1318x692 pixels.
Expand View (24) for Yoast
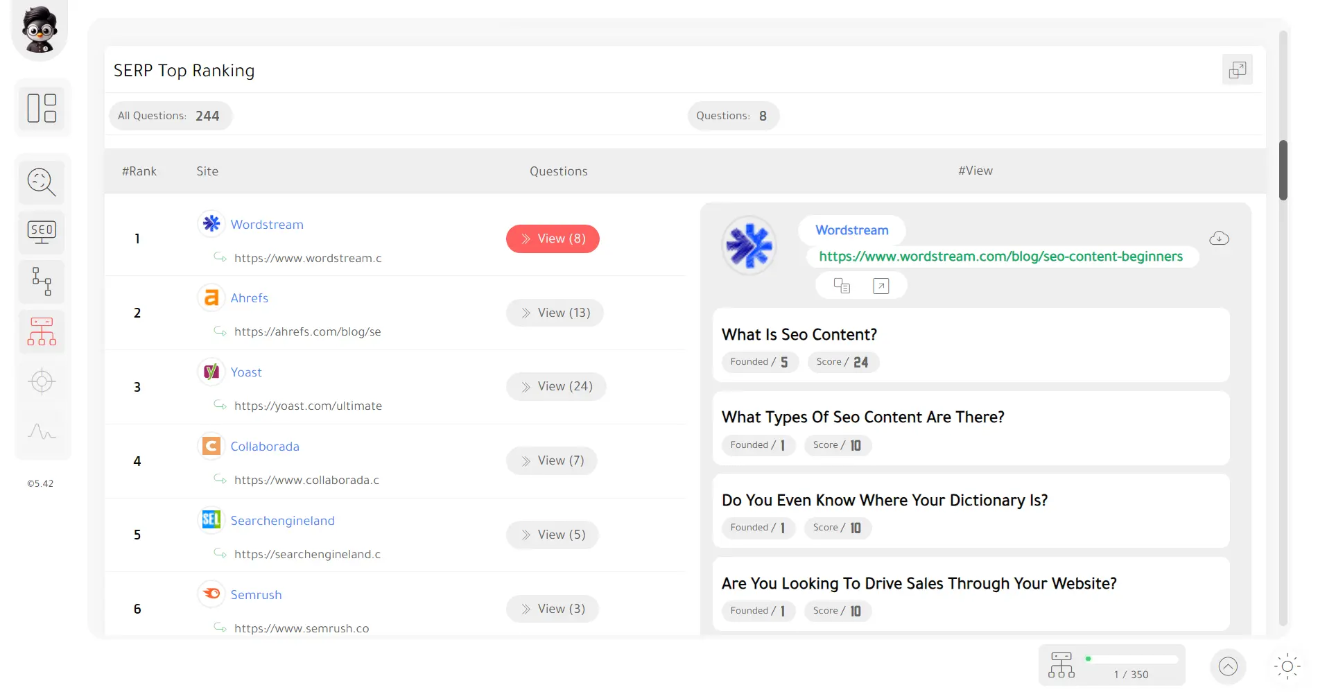coord(556,386)
